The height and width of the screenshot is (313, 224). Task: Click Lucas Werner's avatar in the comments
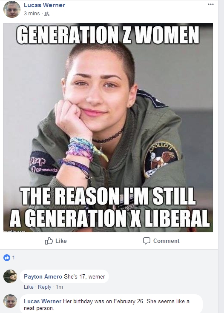pos(10,301)
